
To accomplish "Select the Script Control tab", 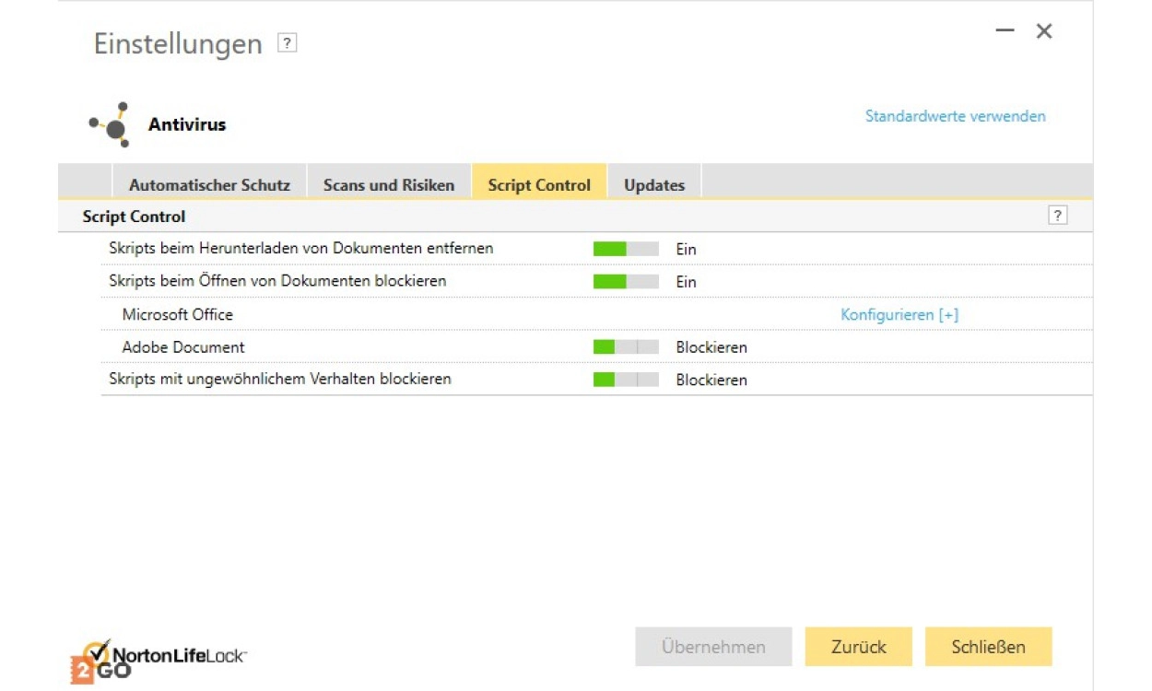I will (539, 185).
